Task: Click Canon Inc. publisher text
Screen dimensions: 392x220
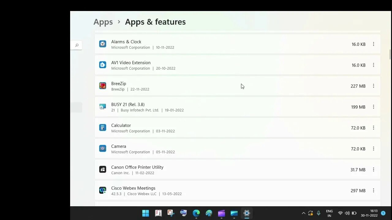Action: [120, 173]
